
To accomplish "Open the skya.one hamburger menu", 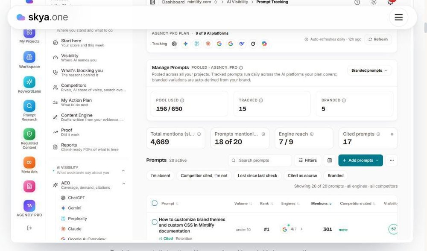I will pos(398,18).
